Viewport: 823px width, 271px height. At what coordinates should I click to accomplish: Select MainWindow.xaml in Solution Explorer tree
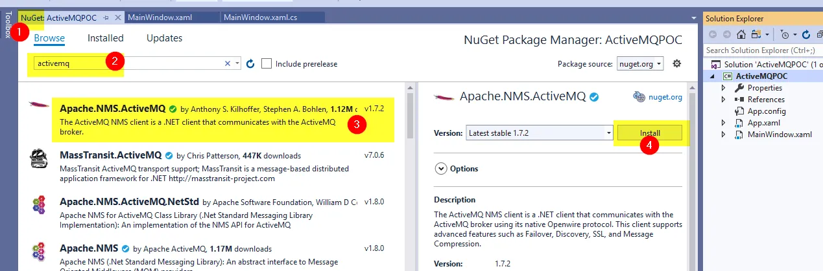point(780,135)
